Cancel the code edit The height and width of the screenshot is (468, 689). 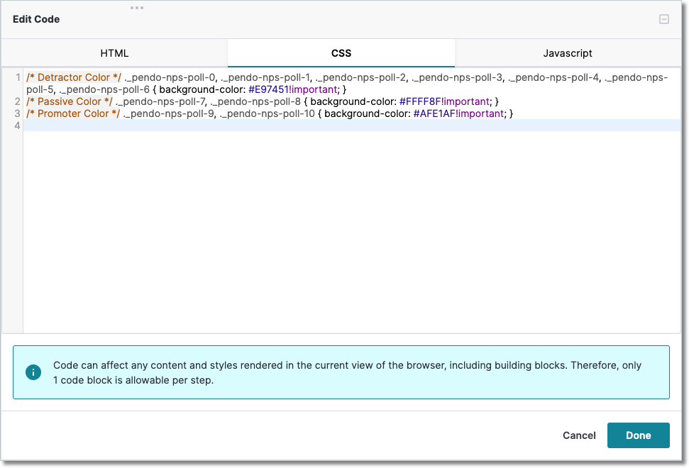[x=579, y=435]
